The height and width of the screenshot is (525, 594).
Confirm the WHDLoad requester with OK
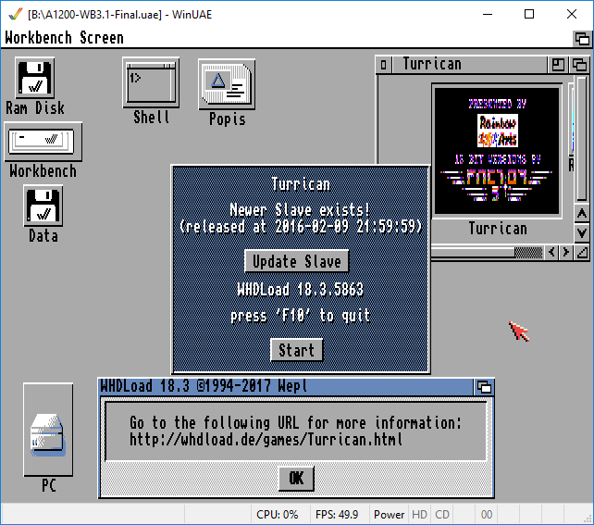[x=296, y=479]
